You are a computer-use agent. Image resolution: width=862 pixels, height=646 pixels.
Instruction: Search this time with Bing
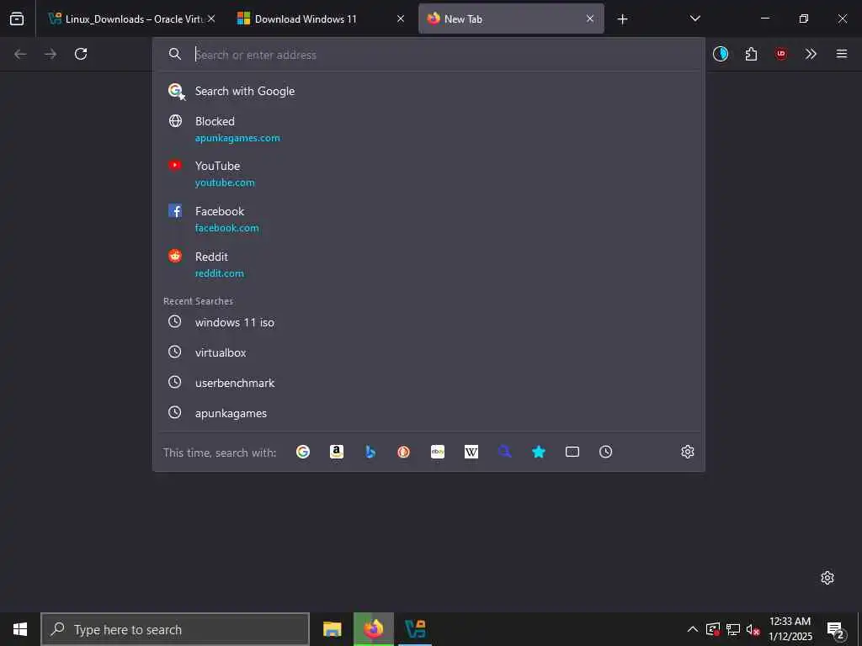[370, 452]
